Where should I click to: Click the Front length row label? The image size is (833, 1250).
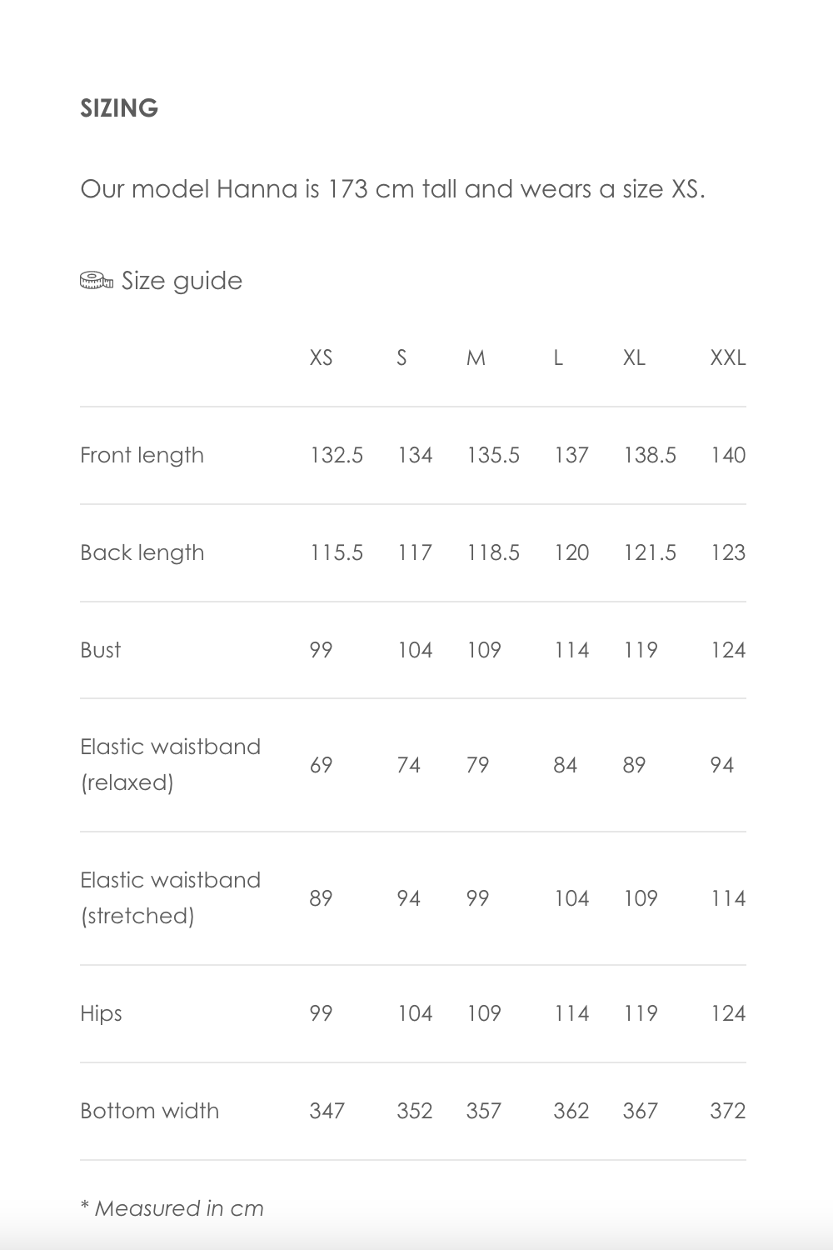(x=142, y=455)
